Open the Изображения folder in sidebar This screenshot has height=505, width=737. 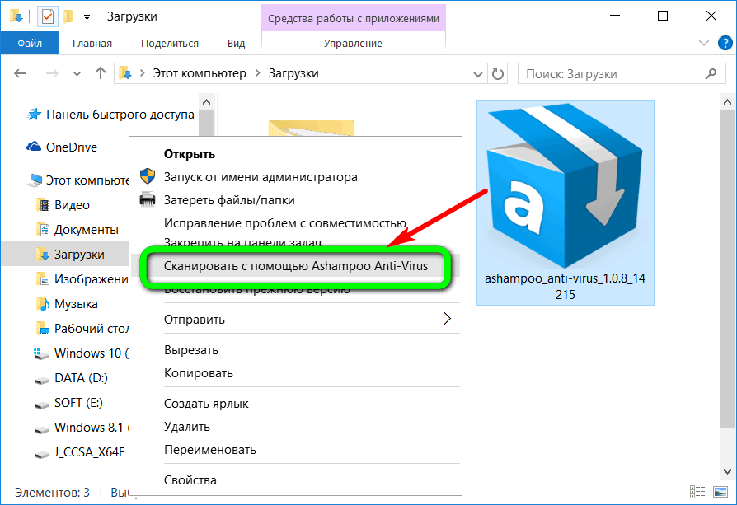pos(82,279)
